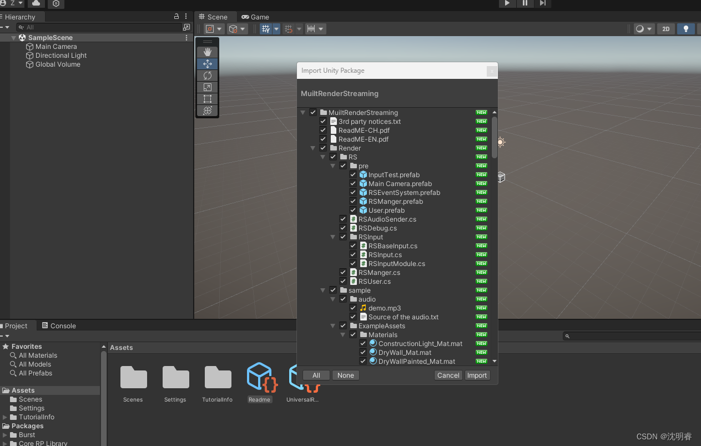Click the snap ruler settings icon
This screenshot has height=446, width=701.
(x=311, y=29)
